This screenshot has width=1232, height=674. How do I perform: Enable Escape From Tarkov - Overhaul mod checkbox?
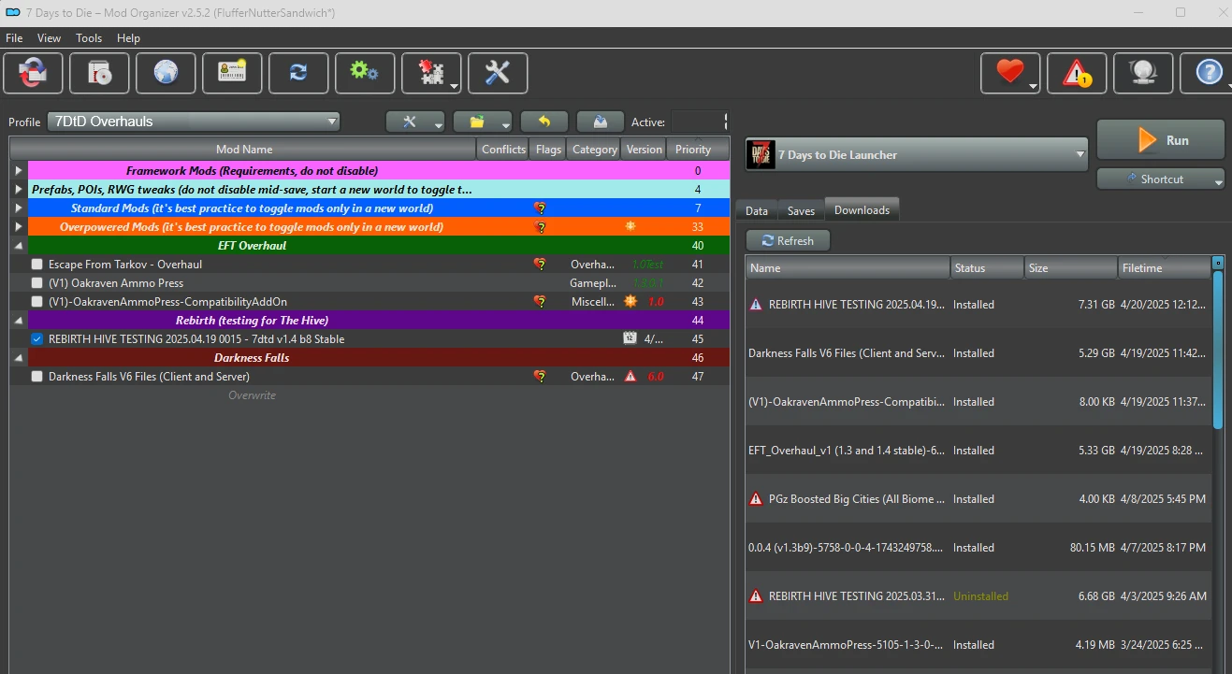point(37,265)
